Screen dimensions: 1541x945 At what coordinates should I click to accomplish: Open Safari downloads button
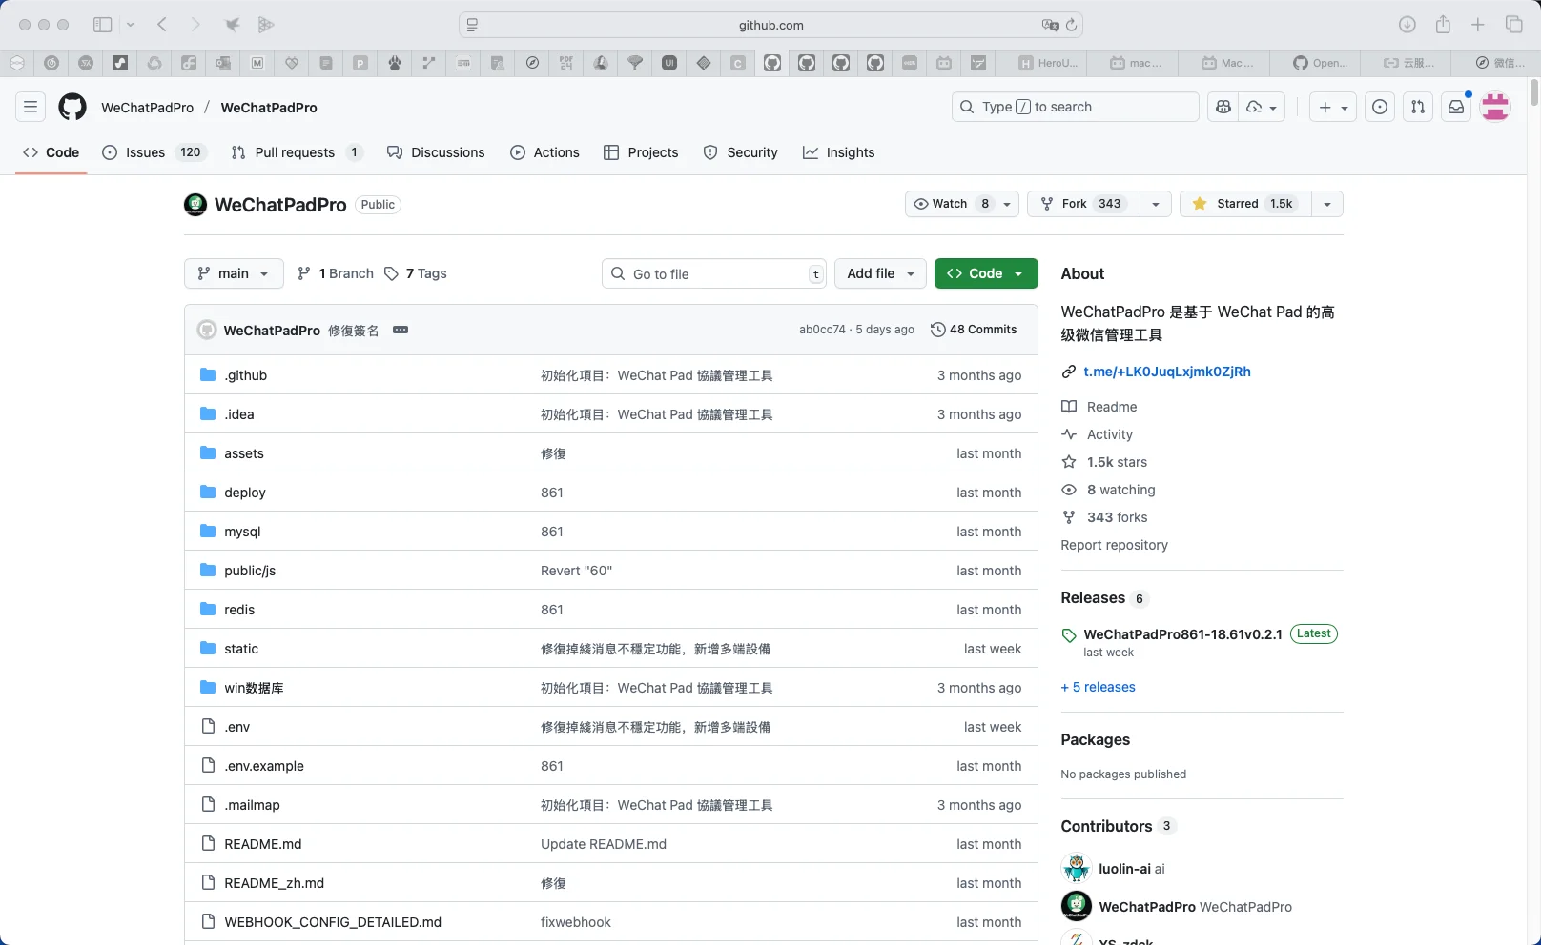[x=1407, y=25]
